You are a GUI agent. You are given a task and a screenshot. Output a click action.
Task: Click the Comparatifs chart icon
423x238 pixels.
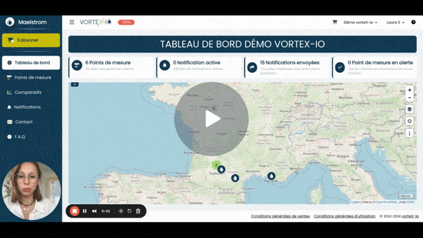tap(9, 93)
